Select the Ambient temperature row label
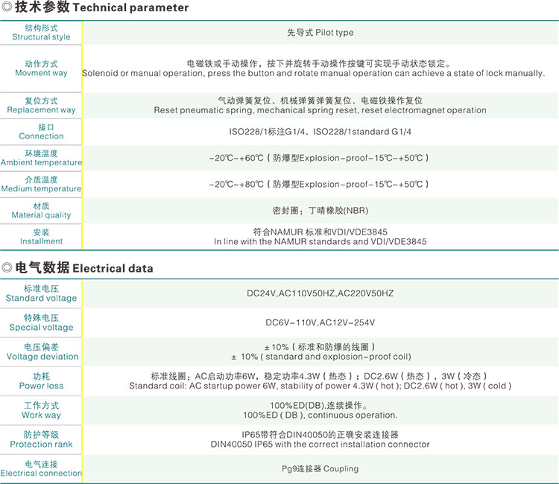Image resolution: width=559 pixels, height=484 pixels. (x=41, y=158)
